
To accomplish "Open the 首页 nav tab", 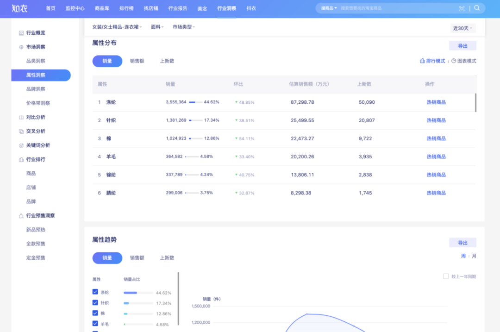I will point(51,9).
